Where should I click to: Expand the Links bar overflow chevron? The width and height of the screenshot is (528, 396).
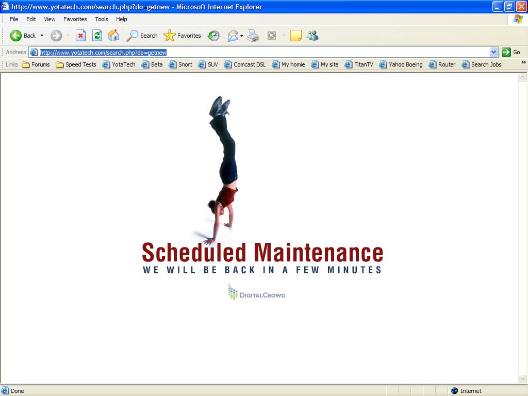[523, 62]
